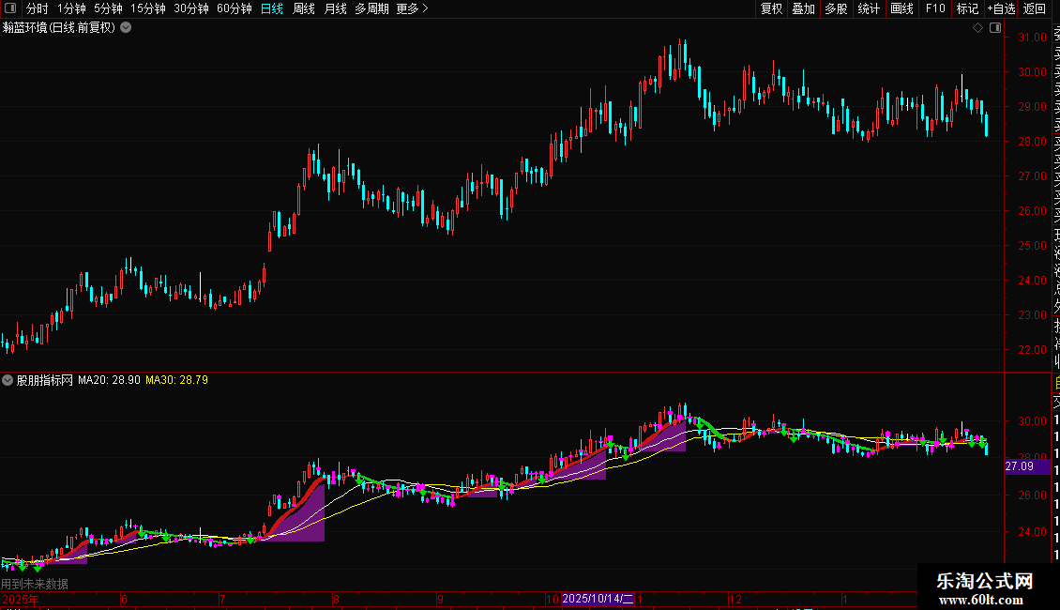Click month 12 on the time axis
Viewport: 1060px width, 610px height.
pyautogui.click(x=735, y=599)
